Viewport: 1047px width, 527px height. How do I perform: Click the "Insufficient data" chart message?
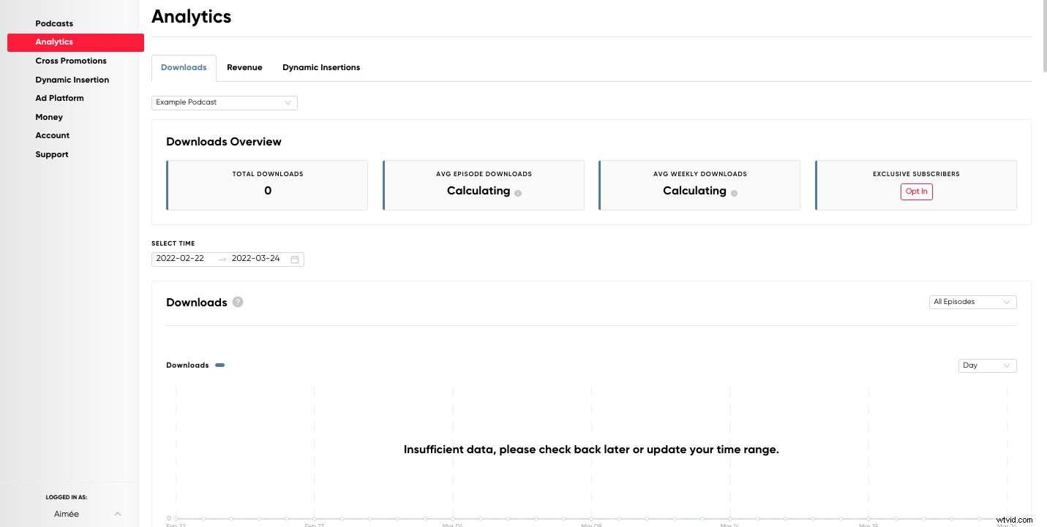tap(591, 450)
